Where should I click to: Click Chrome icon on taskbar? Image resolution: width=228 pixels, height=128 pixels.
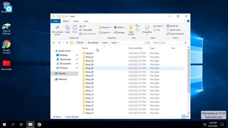pos(39,124)
